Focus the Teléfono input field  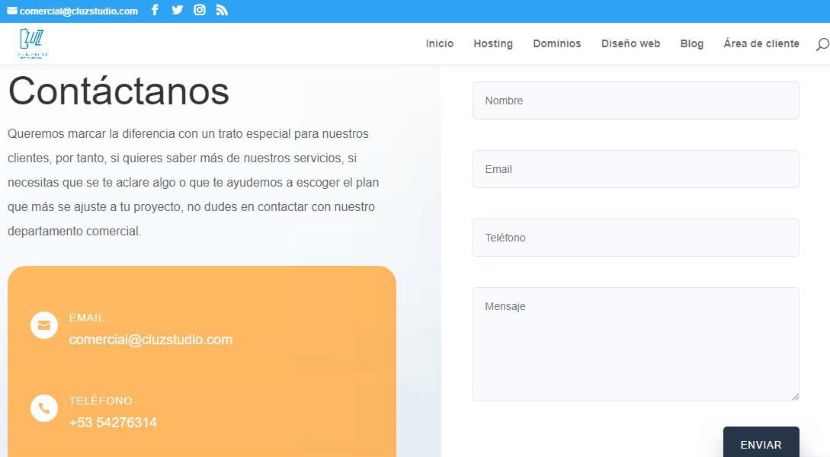point(636,238)
